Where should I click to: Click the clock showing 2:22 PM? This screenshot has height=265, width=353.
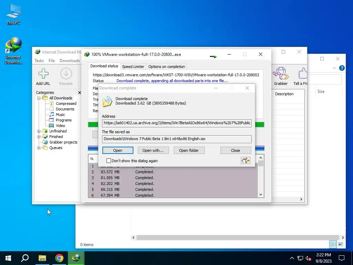(x=323, y=255)
